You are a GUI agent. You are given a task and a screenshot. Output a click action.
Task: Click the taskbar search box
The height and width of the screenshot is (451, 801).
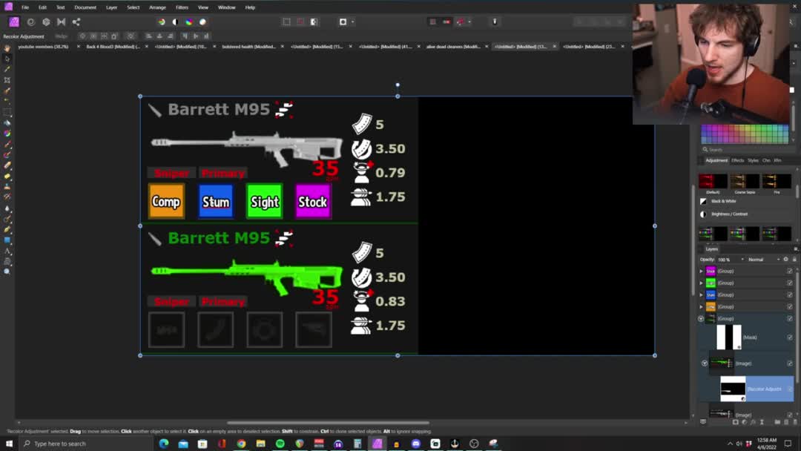coord(86,444)
